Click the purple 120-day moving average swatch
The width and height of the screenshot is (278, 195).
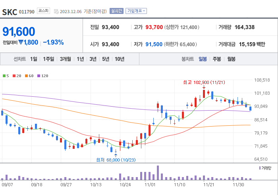pyautogui.click(x=39, y=76)
